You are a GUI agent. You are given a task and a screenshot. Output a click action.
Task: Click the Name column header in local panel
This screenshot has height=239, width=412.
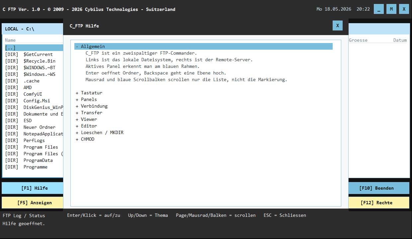point(10,40)
